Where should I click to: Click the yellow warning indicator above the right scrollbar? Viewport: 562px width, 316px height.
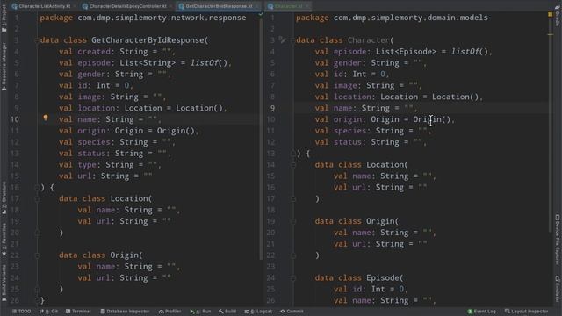coord(551,14)
